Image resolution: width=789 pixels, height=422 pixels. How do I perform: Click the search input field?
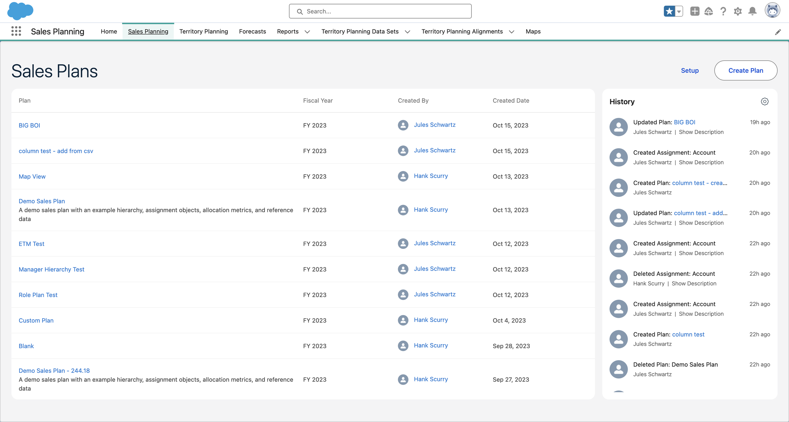tap(380, 11)
